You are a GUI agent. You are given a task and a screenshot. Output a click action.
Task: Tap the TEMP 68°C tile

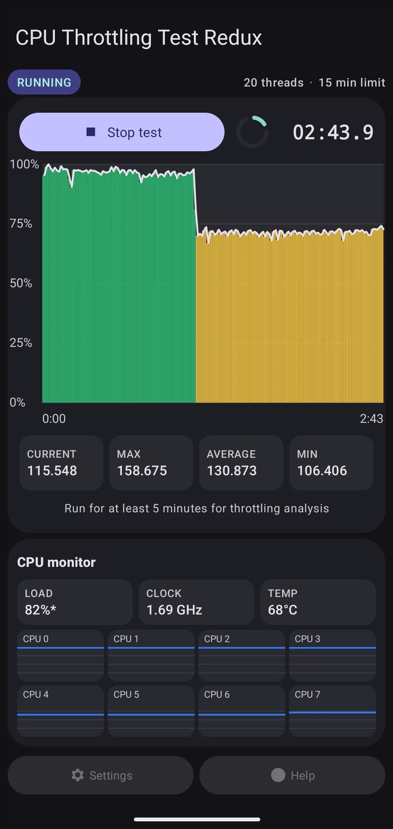[318, 602]
